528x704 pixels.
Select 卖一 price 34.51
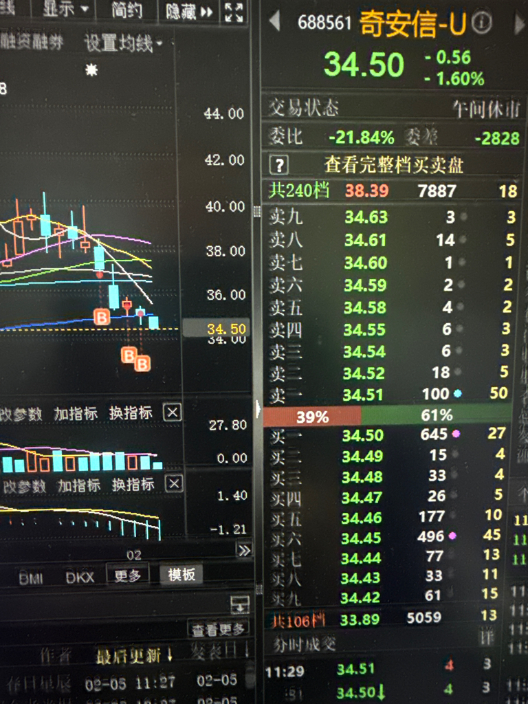coord(363,395)
